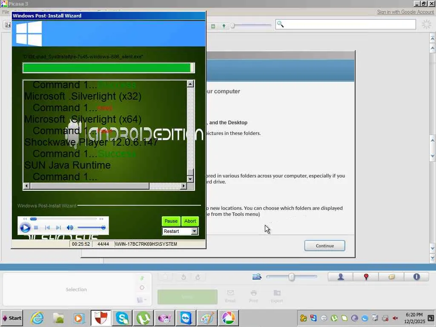Click the 00:25:52 elapsed time in the status bar

pos(80,244)
